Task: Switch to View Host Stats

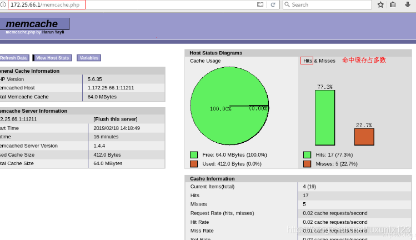Action: coord(52,58)
